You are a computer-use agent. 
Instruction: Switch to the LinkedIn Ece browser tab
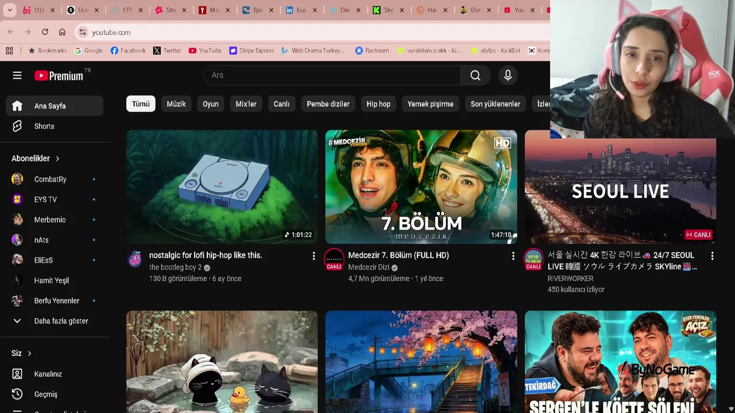[x=301, y=10]
